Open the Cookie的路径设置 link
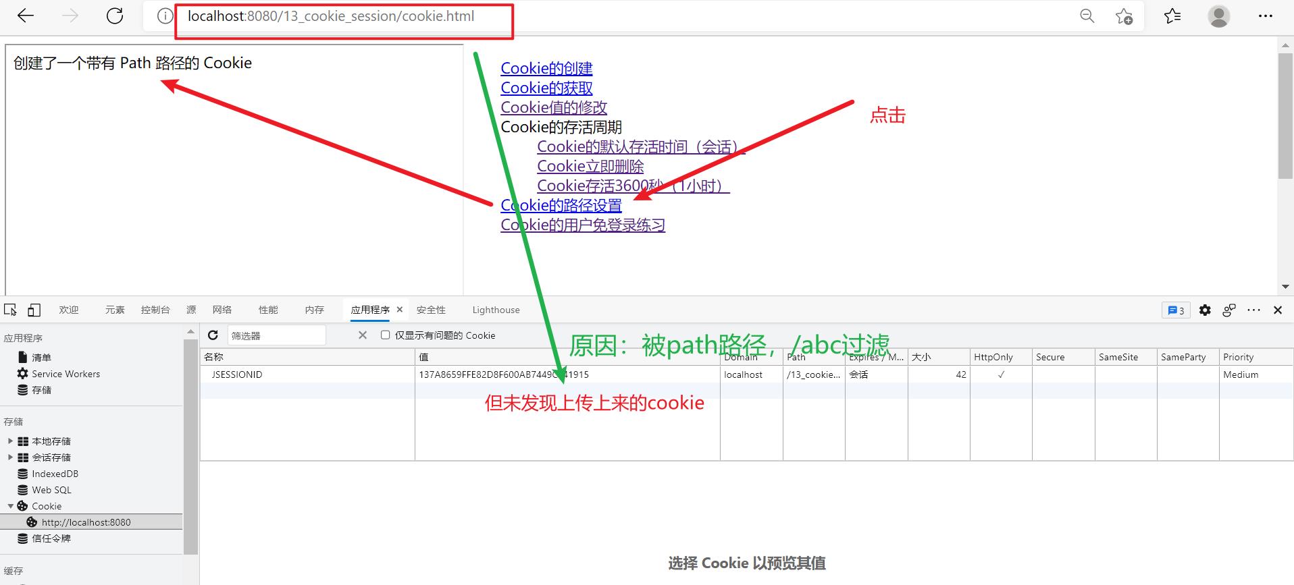Image resolution: width=1294 pixels, height=585 pixels. coord(561,205)
